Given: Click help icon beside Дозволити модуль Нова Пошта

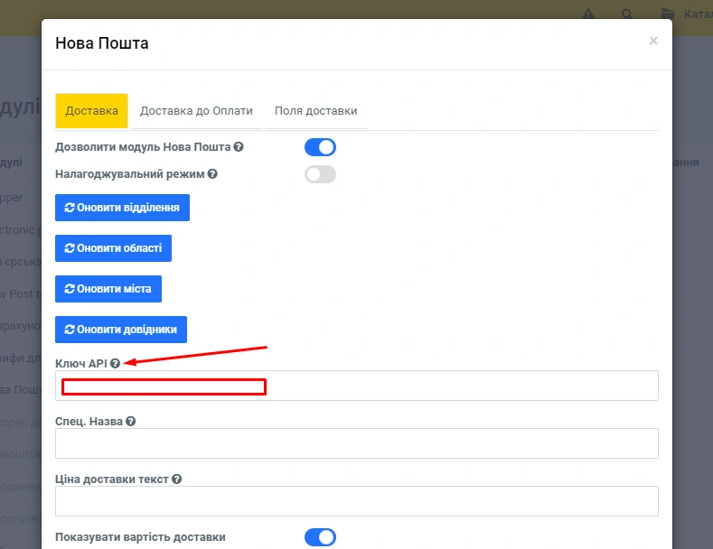Looking at the screenshot, I should point(239,146).
